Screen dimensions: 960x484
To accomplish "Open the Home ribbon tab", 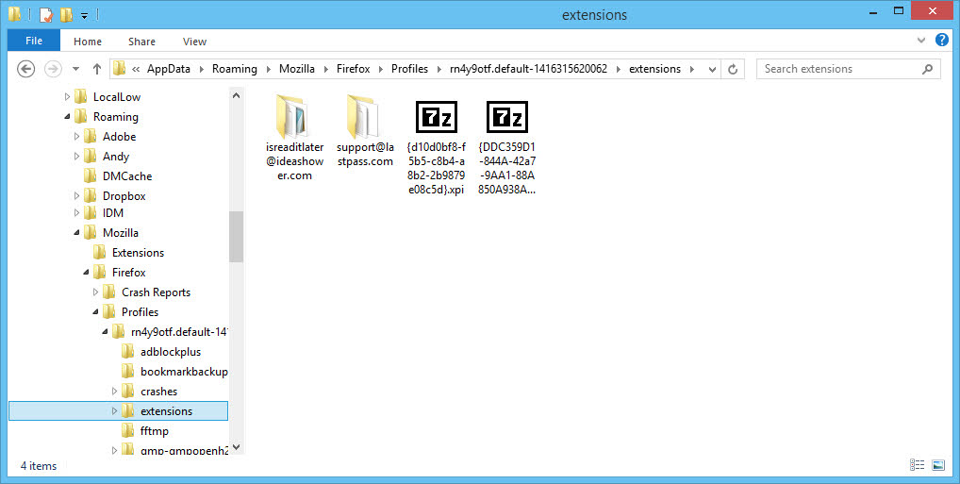I will coord(88,42).
